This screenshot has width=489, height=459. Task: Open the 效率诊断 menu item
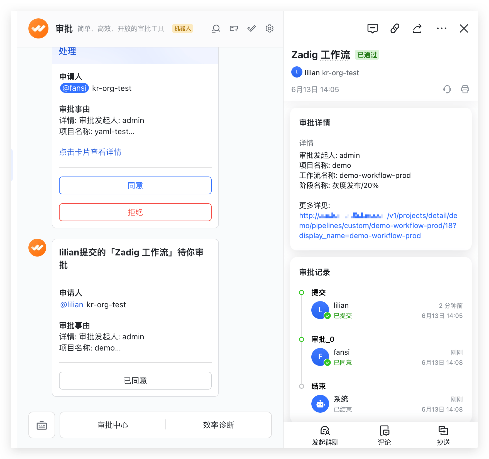coord(218,425)
